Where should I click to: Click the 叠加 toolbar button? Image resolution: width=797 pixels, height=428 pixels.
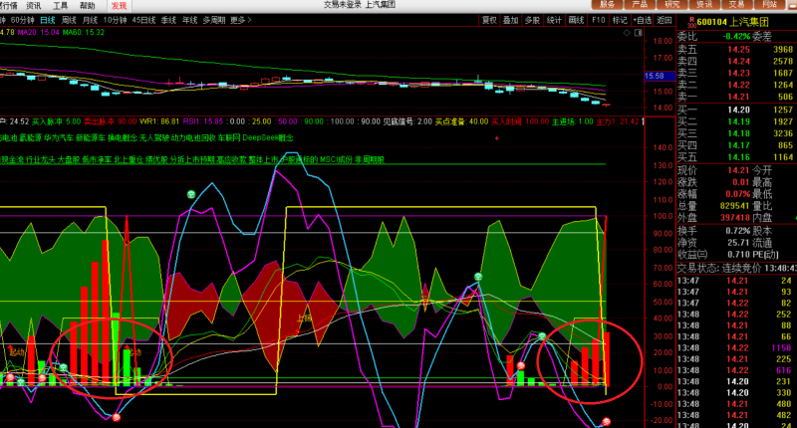[511, 20]
